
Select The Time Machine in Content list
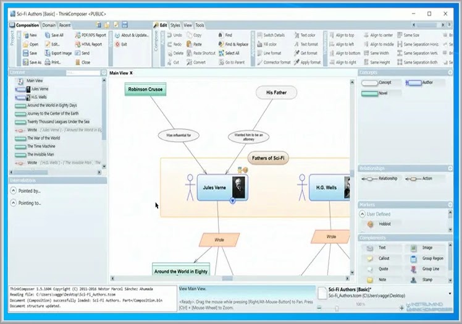point(41,147)
